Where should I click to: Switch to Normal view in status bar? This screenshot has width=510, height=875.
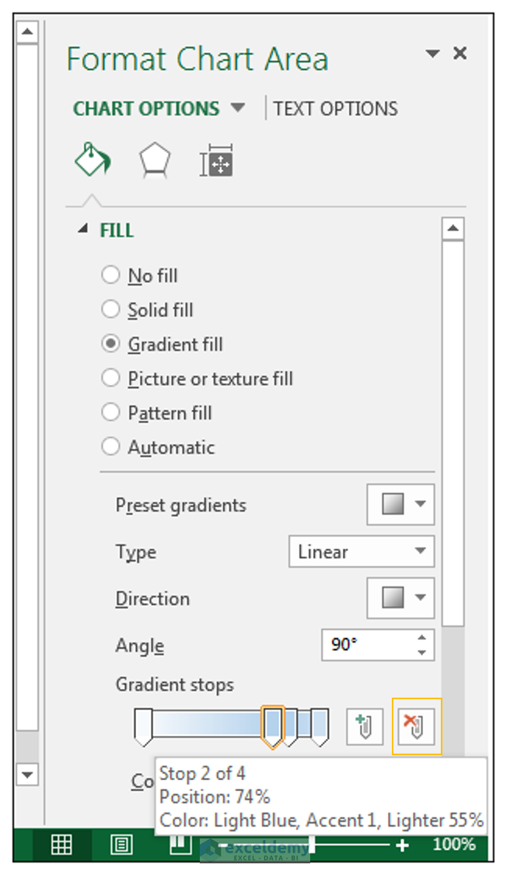(61, 845)
